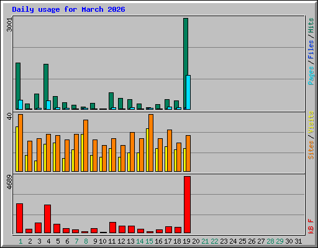Click the yellow Visits bar for day 1
The height and width of the screenshot is (248, 318).
coord(17,149)
